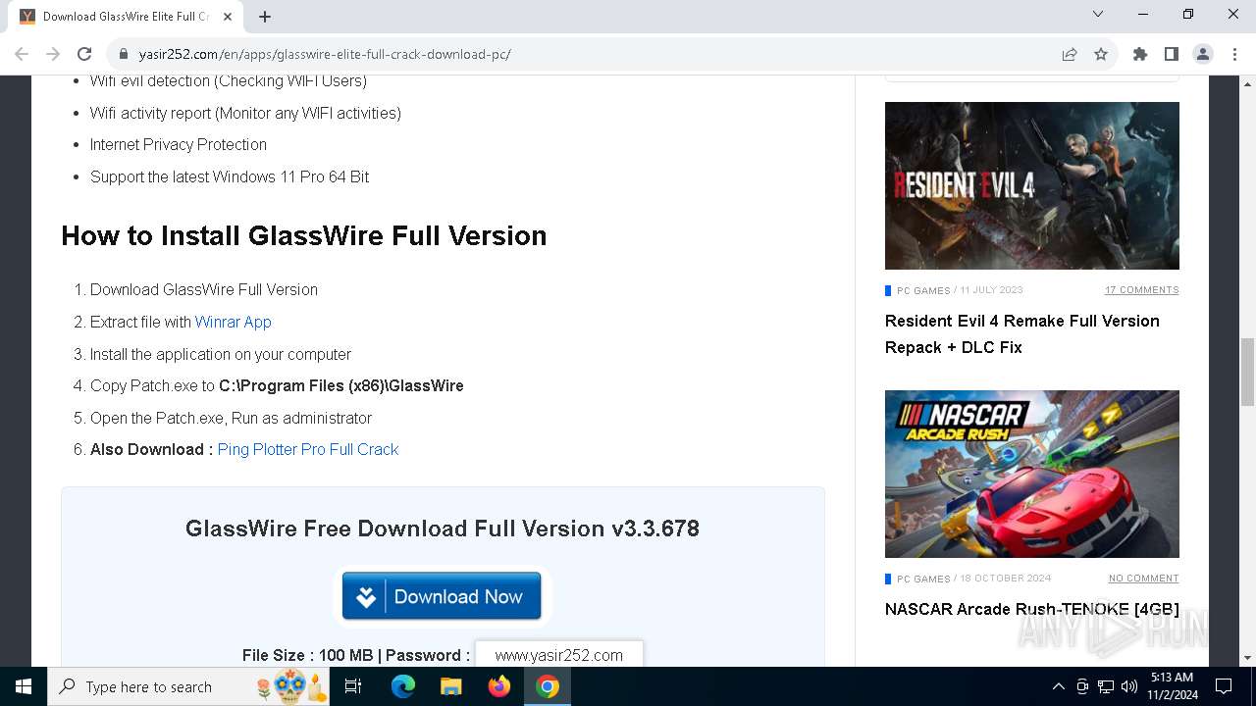1256x706 pixels.
Task: Click the C:\Program Files (x86)\GlassWire path
Action: [341, 385]
